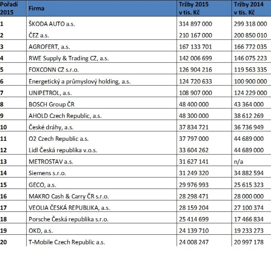Click the value '108 907 000'
Viewport: 271px width, 255px height.
196,93
